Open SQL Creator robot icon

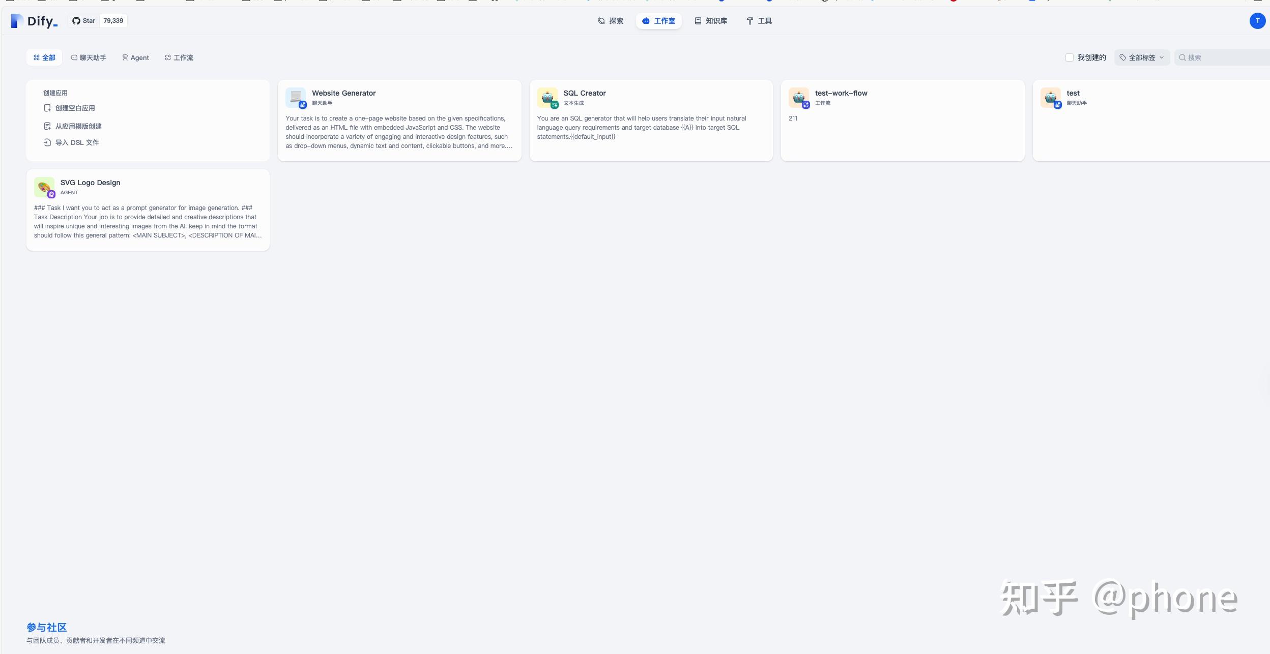pyautogui.click(x=547, y=97)
